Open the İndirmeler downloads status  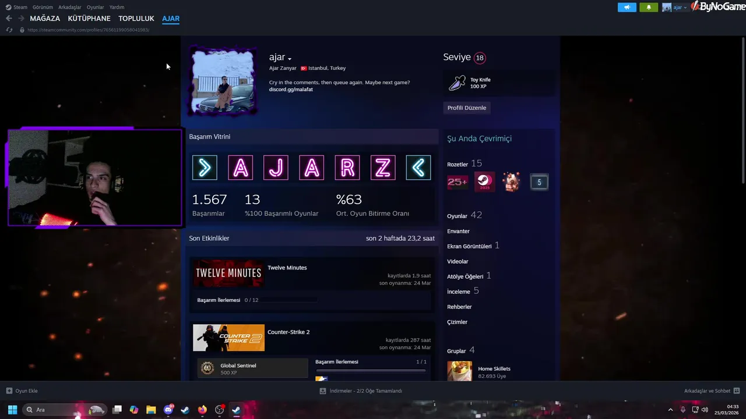[361, 391]
